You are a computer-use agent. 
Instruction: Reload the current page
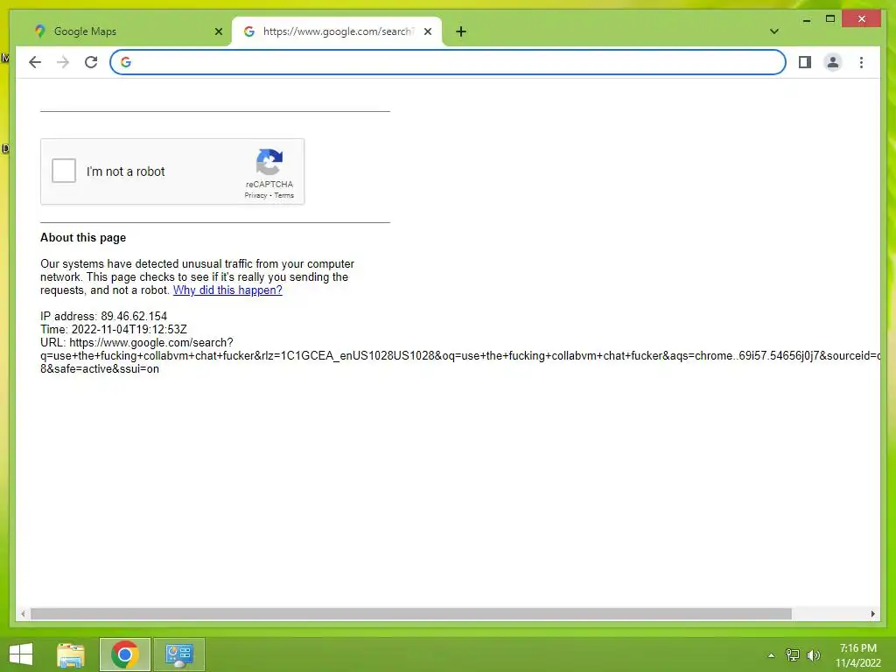[x=91, y=62]
